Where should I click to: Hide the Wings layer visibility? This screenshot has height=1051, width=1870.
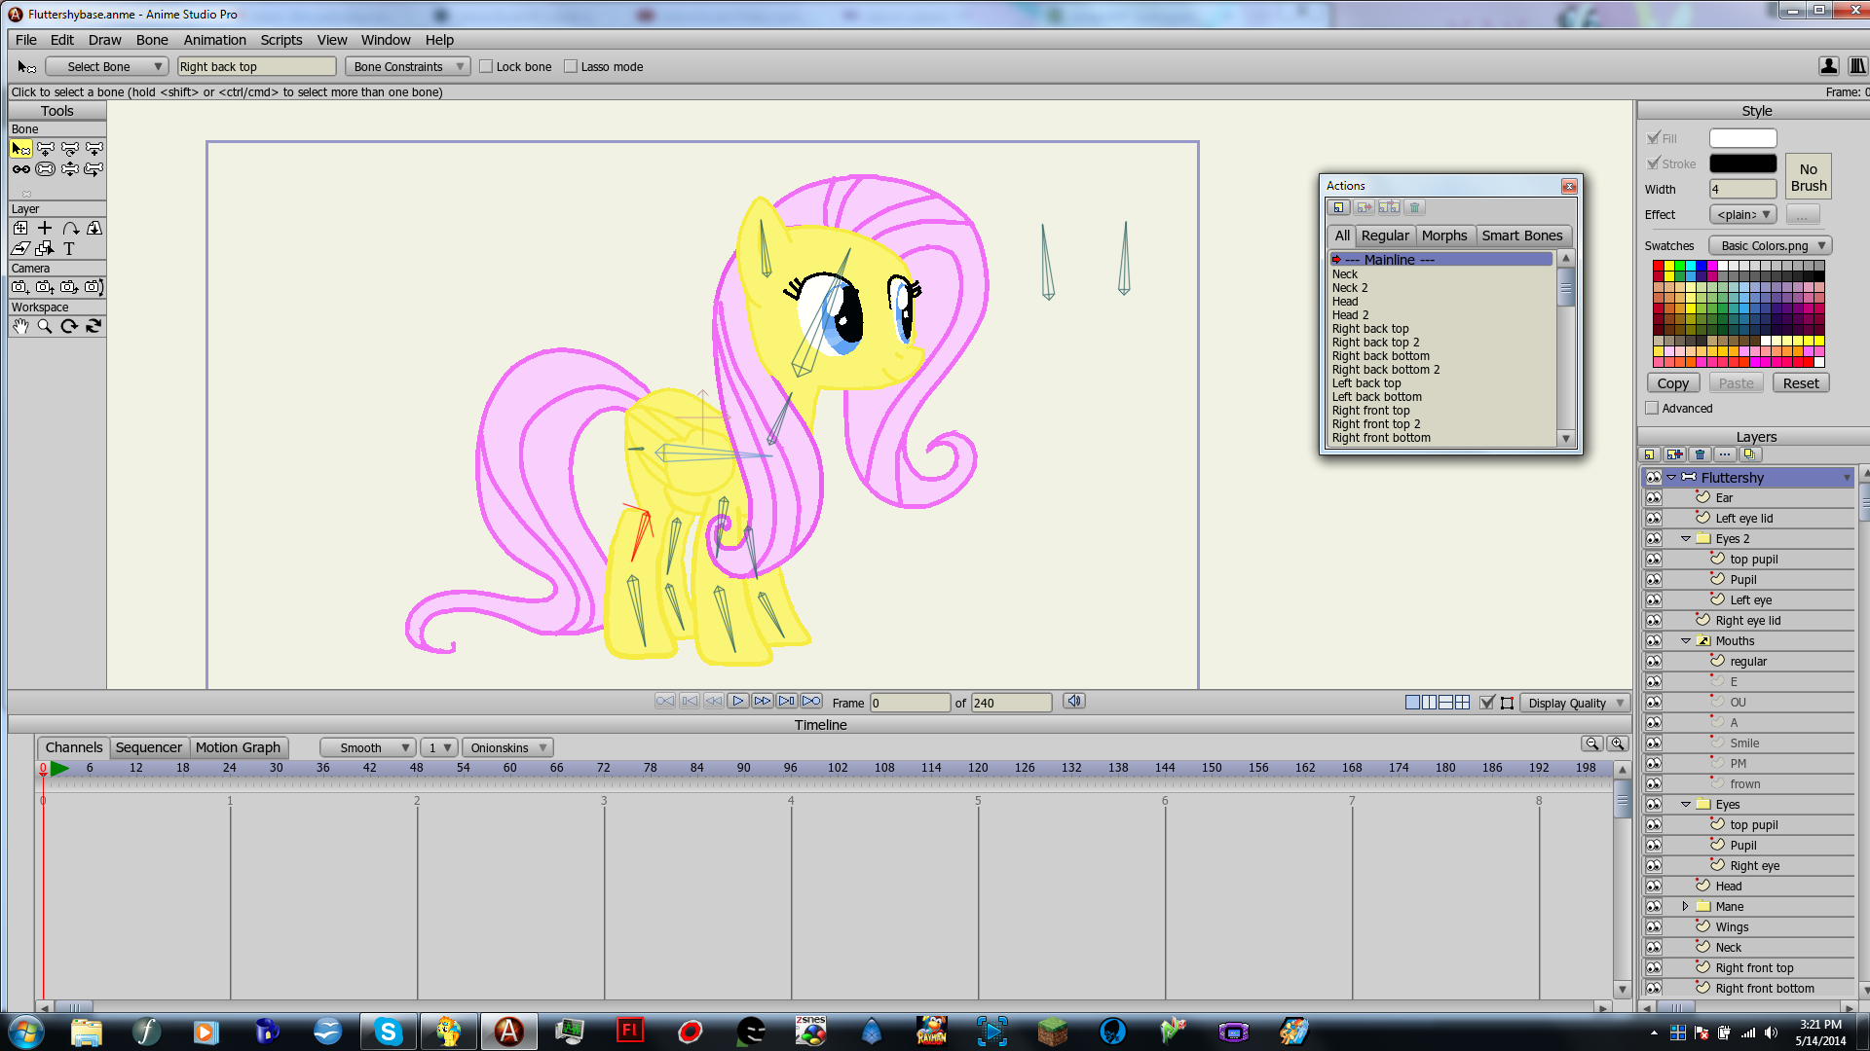[x=1653, y=927]
